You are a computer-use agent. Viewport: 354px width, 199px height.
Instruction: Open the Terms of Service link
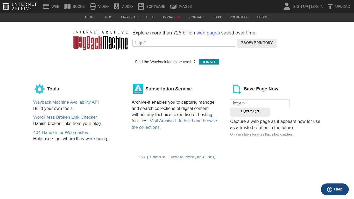pyautogui.click(x=193, y=157)
